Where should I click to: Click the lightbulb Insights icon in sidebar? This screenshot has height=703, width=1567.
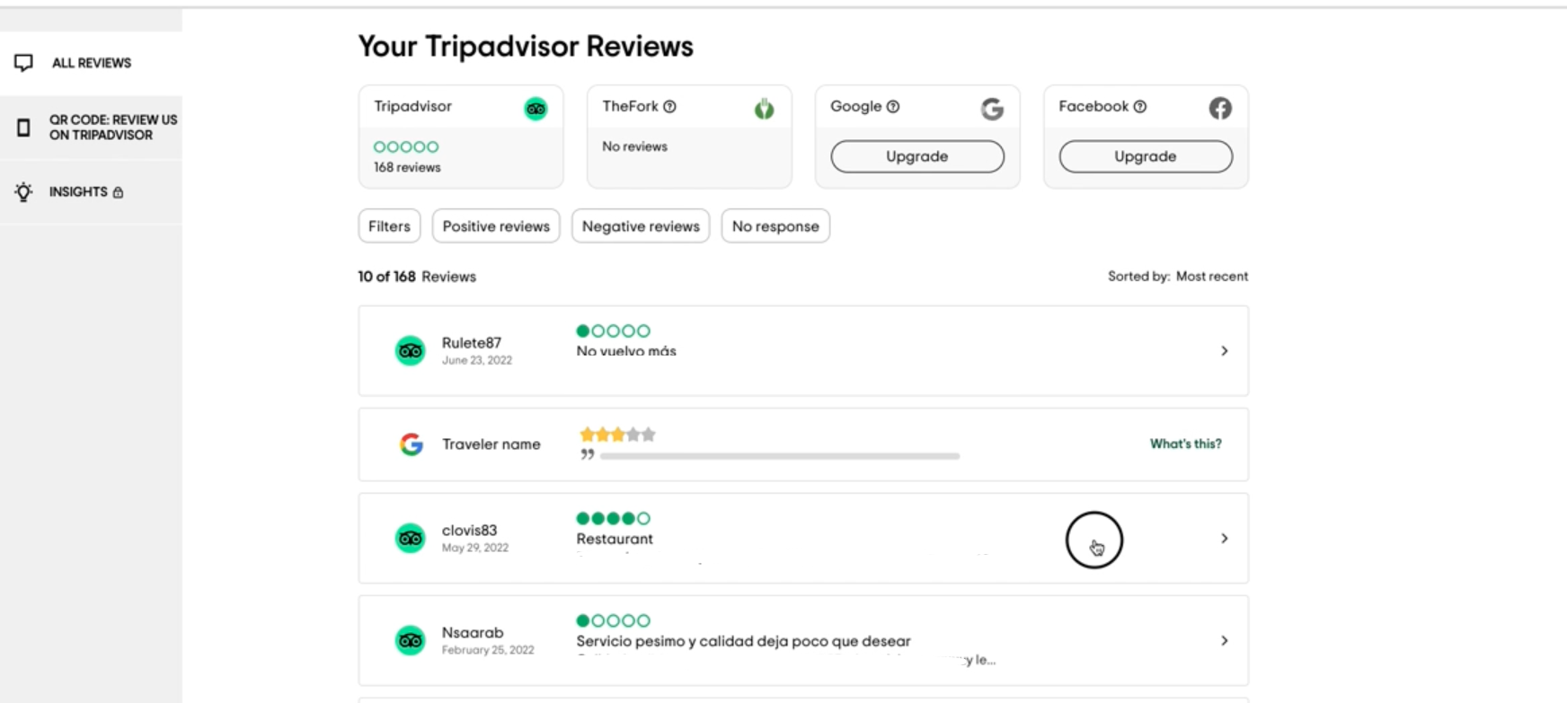(23, 191)
